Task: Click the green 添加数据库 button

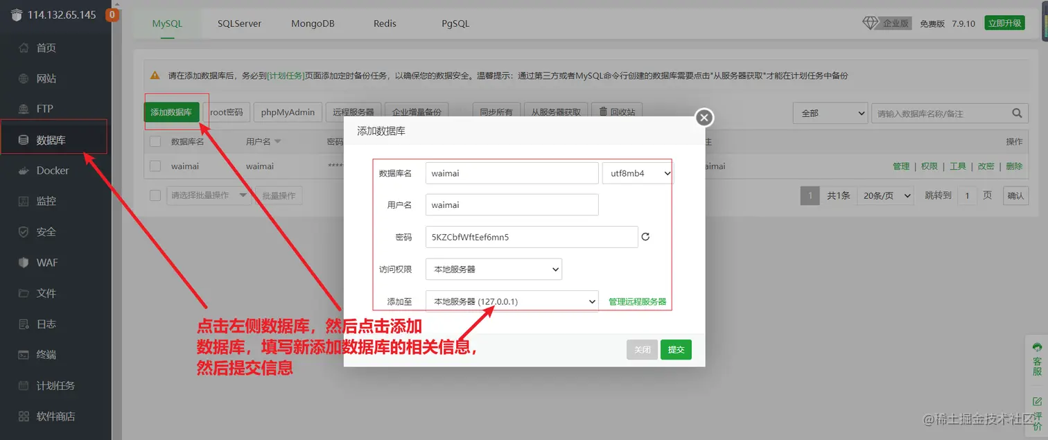Action: (x=171, y=112)
